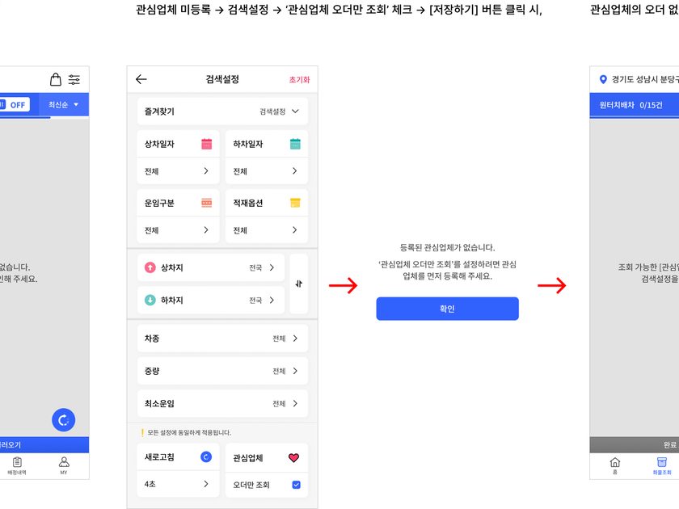Viewport: 679px width, 509px height.
Task: Click the 확인 confirm button
Action: [447, 309]
